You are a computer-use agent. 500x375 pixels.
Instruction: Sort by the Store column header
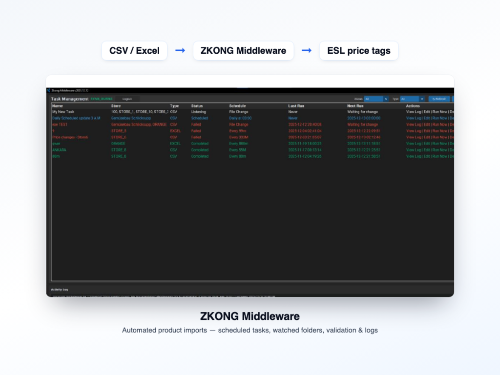point(116,106)
